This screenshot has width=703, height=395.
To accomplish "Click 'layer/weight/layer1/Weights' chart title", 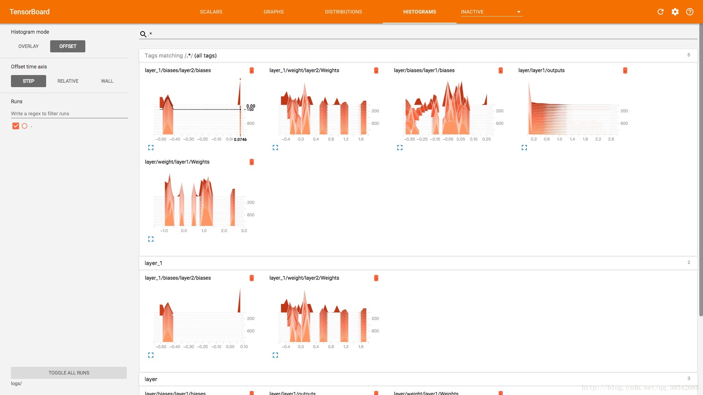I will 177,162.
